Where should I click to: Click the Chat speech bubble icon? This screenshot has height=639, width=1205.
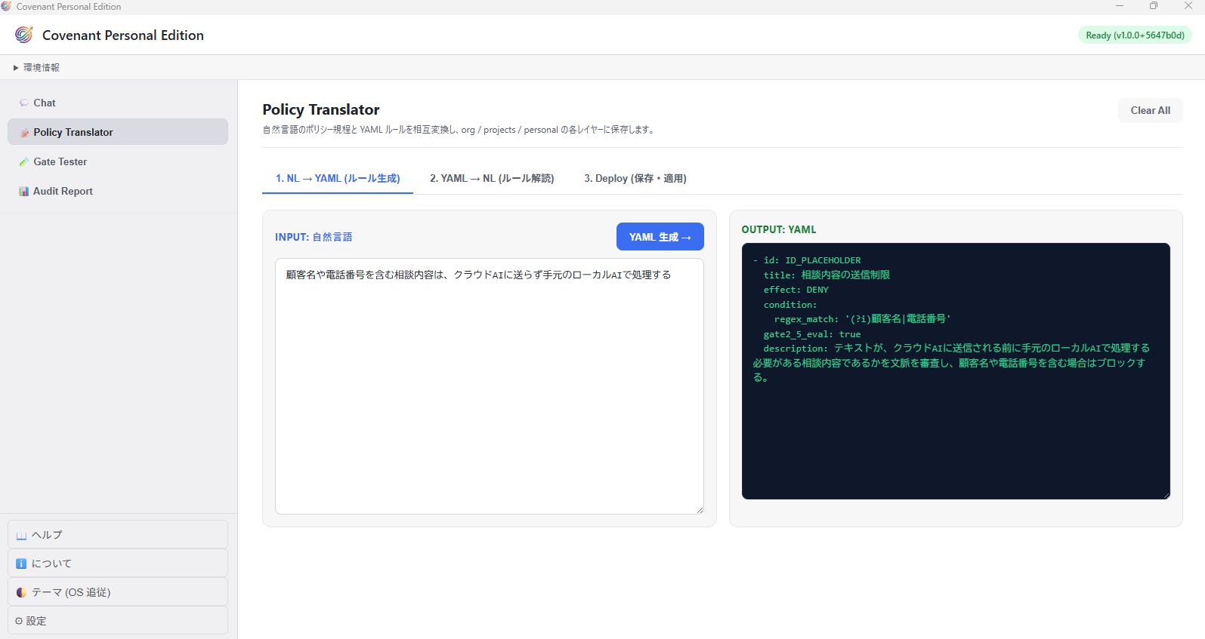[x=24, y=103]
